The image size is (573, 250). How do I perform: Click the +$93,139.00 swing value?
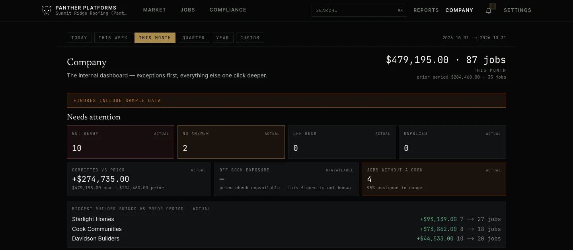(439, 219)
